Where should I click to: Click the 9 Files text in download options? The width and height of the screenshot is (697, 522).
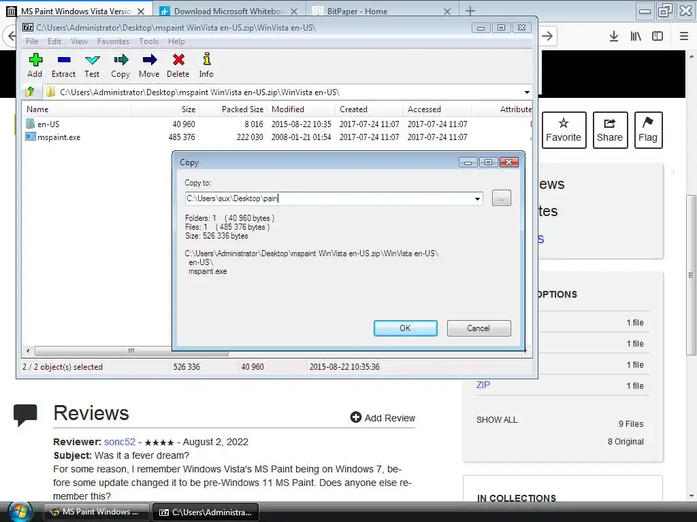631,424
